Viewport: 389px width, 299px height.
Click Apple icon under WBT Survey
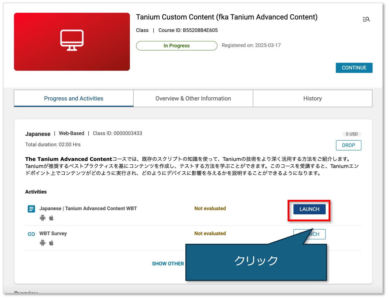click(x=51, y=243)
